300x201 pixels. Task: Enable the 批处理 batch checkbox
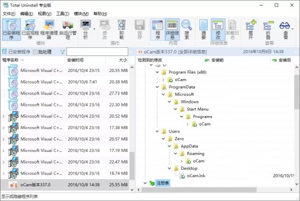click(x=35, y=52)
